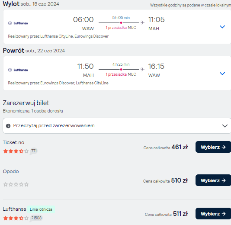The width and height of the screenshot is (231, 225).
Task: Open Ticket.no 771 reviews bubble
Action: (34, 151)
